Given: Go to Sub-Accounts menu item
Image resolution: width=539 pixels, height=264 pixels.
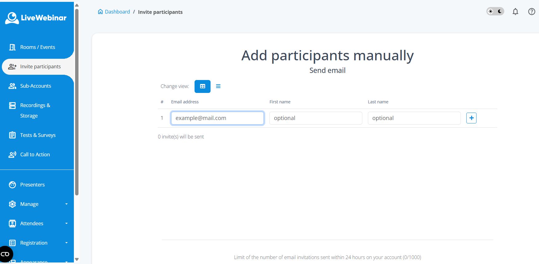Looking at the screenshot, I should click(35, 86).
